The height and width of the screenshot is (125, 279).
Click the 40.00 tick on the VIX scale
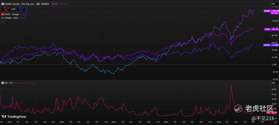click(274, 89)
